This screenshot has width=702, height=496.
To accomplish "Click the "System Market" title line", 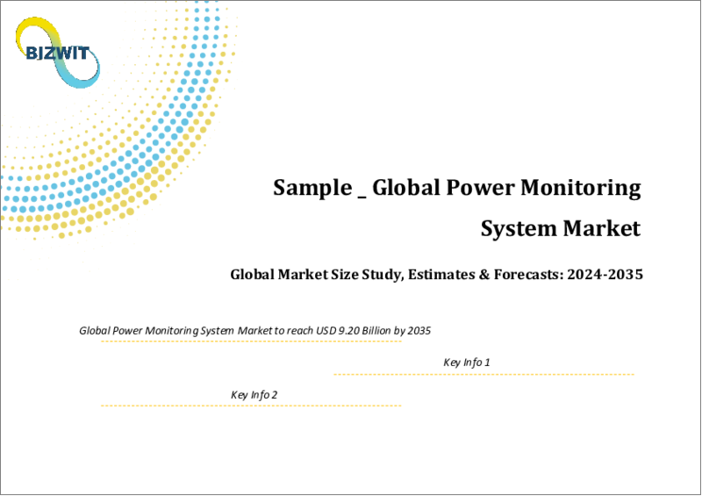I will click(561, 229).
